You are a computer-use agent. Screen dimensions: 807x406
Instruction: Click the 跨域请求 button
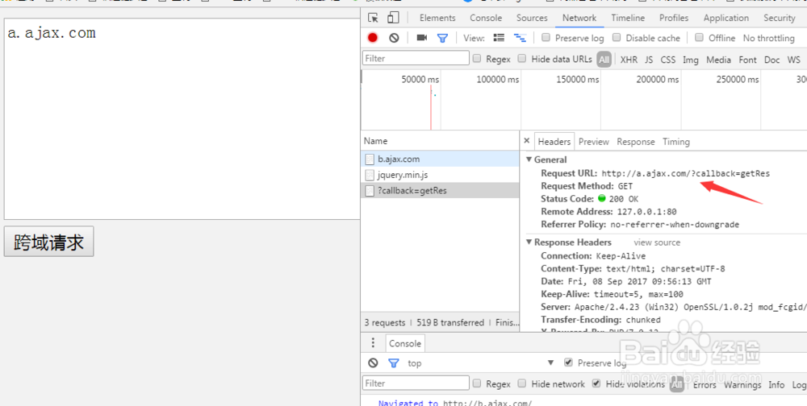pyautogui.click(x=49, y=242)
